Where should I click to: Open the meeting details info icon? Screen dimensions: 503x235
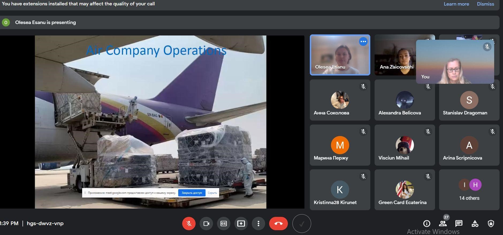coord(426,224)
